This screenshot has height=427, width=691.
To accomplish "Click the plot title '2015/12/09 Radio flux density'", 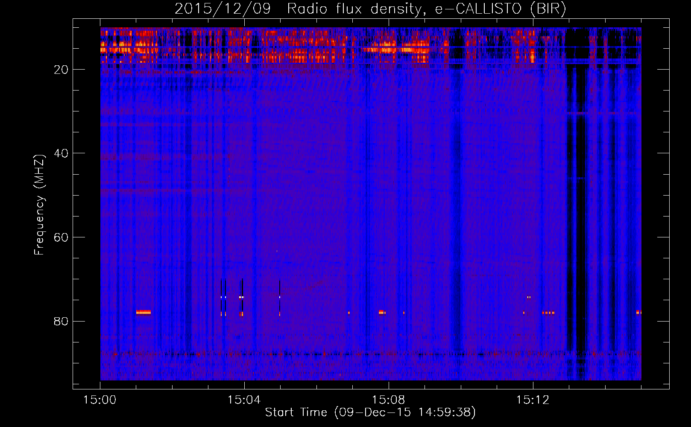I will click(298, 9).
